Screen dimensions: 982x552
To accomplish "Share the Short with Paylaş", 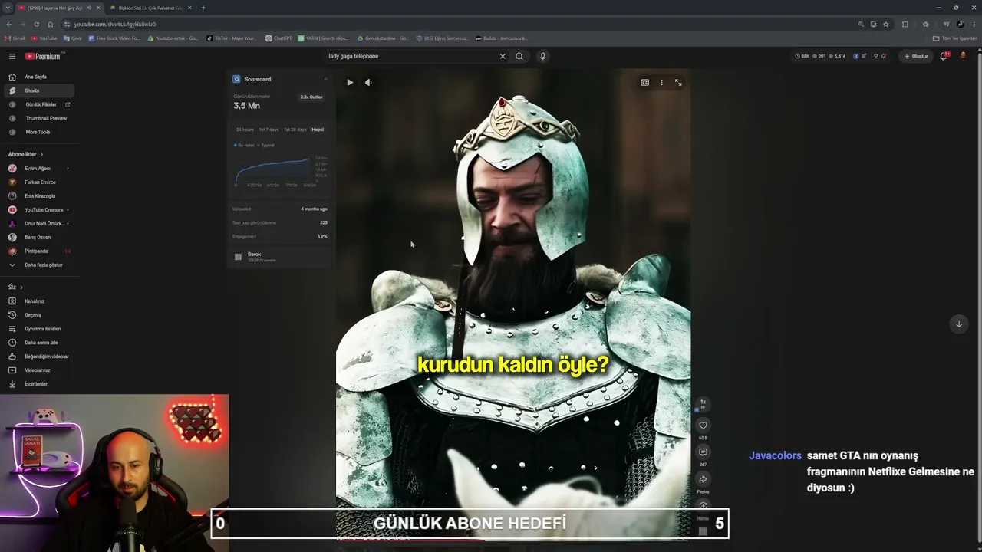I will 703,479.
